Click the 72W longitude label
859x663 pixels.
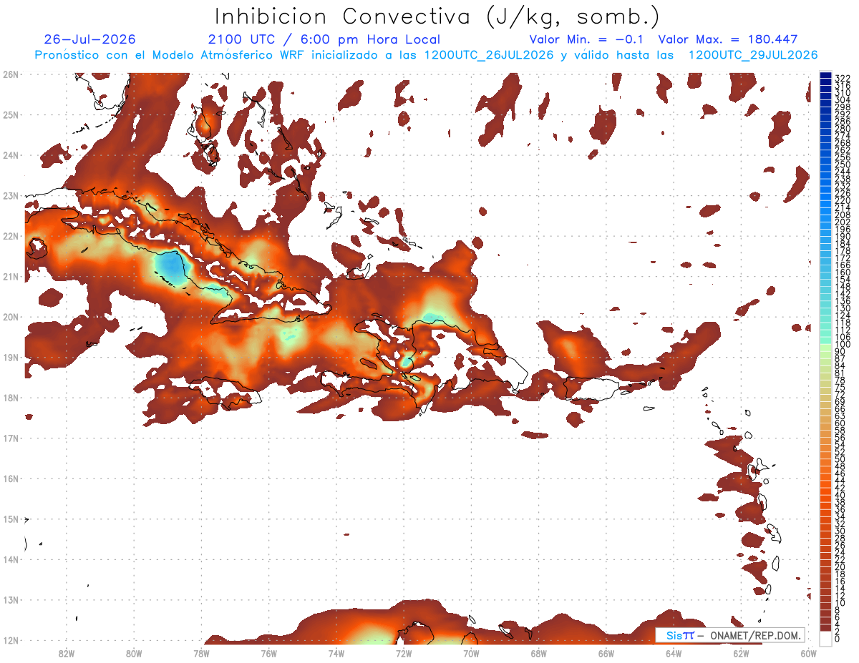tap(404, 653)
